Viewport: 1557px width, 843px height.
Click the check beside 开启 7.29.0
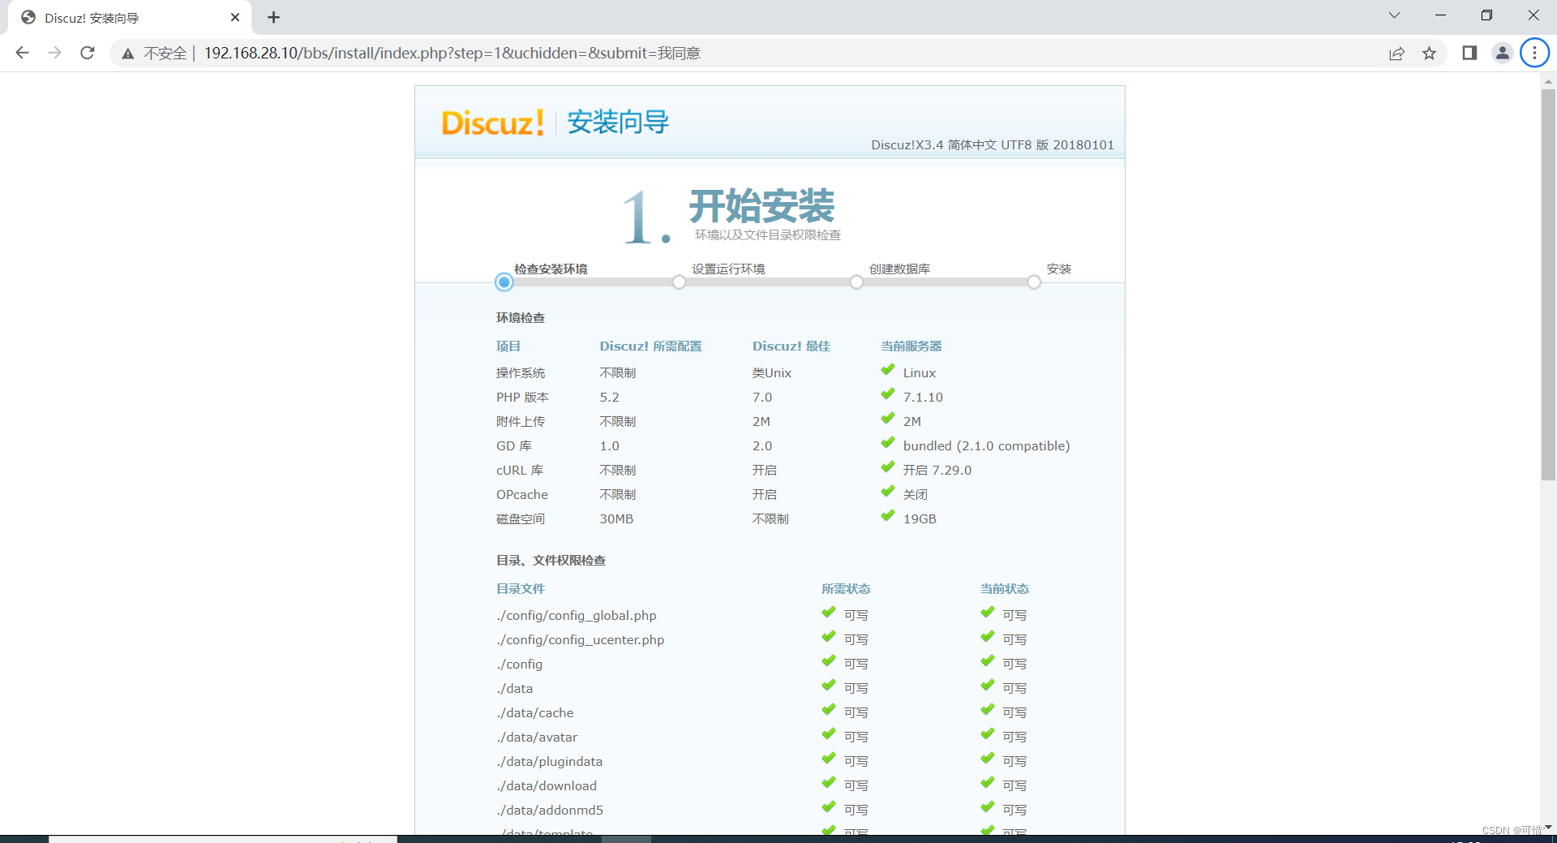coord(888,467)
